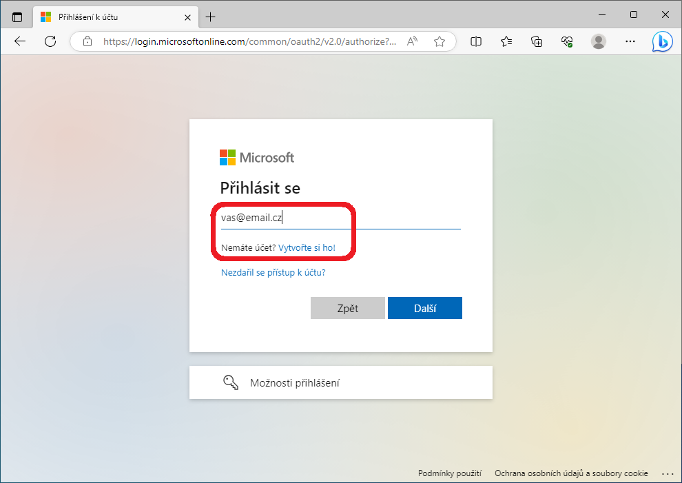Image resolution: width=682 pixels, height=483 pixels.
Task: Click the Microsoft logo
Action: (x=257, y=158)
